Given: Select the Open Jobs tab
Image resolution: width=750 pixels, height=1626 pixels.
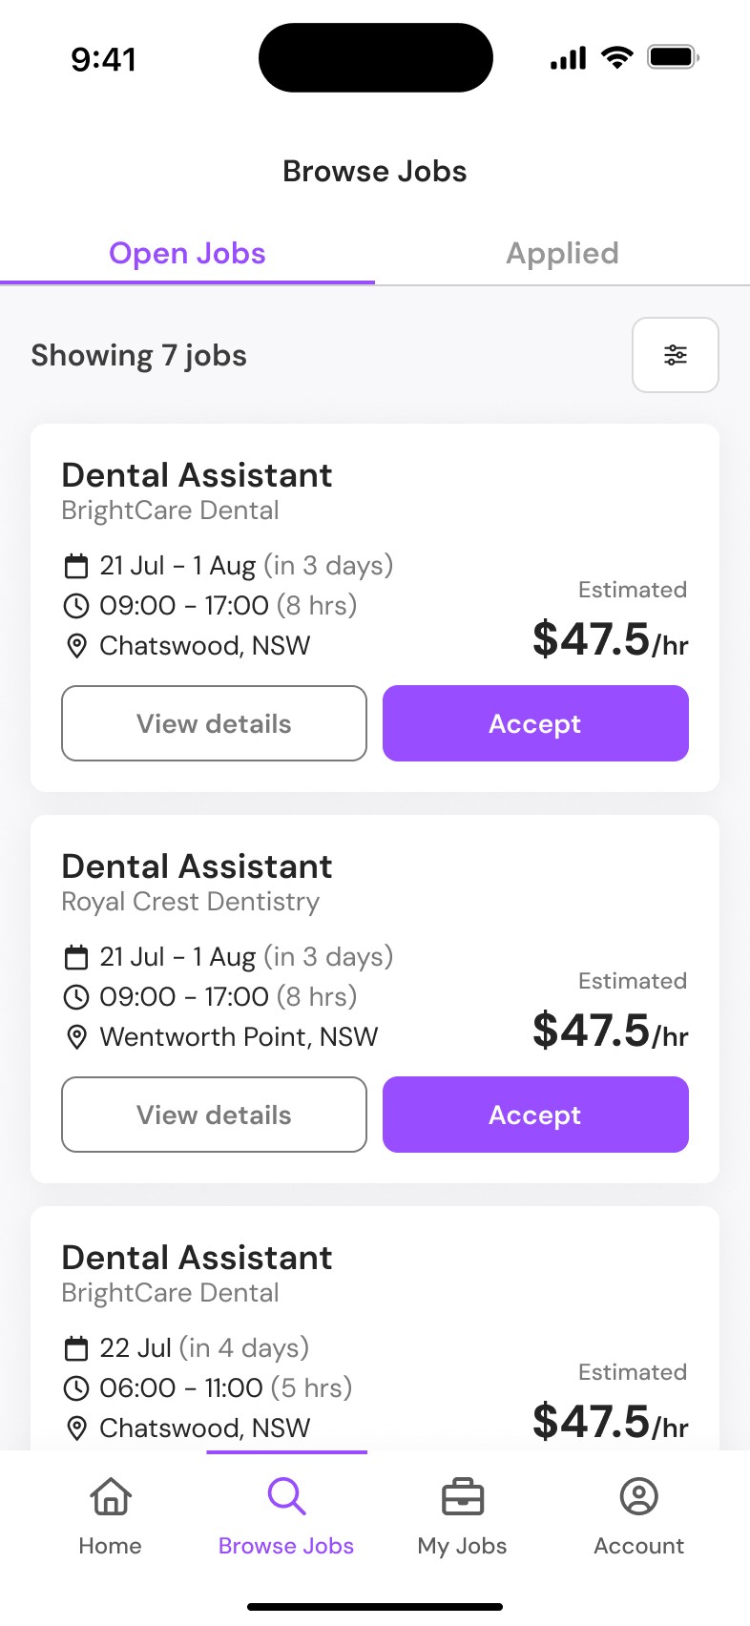Looking at the screenshot, I should tap(187, 254).
